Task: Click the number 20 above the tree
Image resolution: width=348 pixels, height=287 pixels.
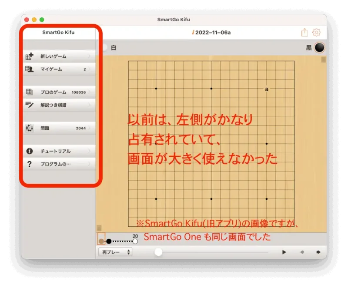Action: coord(135,236)
